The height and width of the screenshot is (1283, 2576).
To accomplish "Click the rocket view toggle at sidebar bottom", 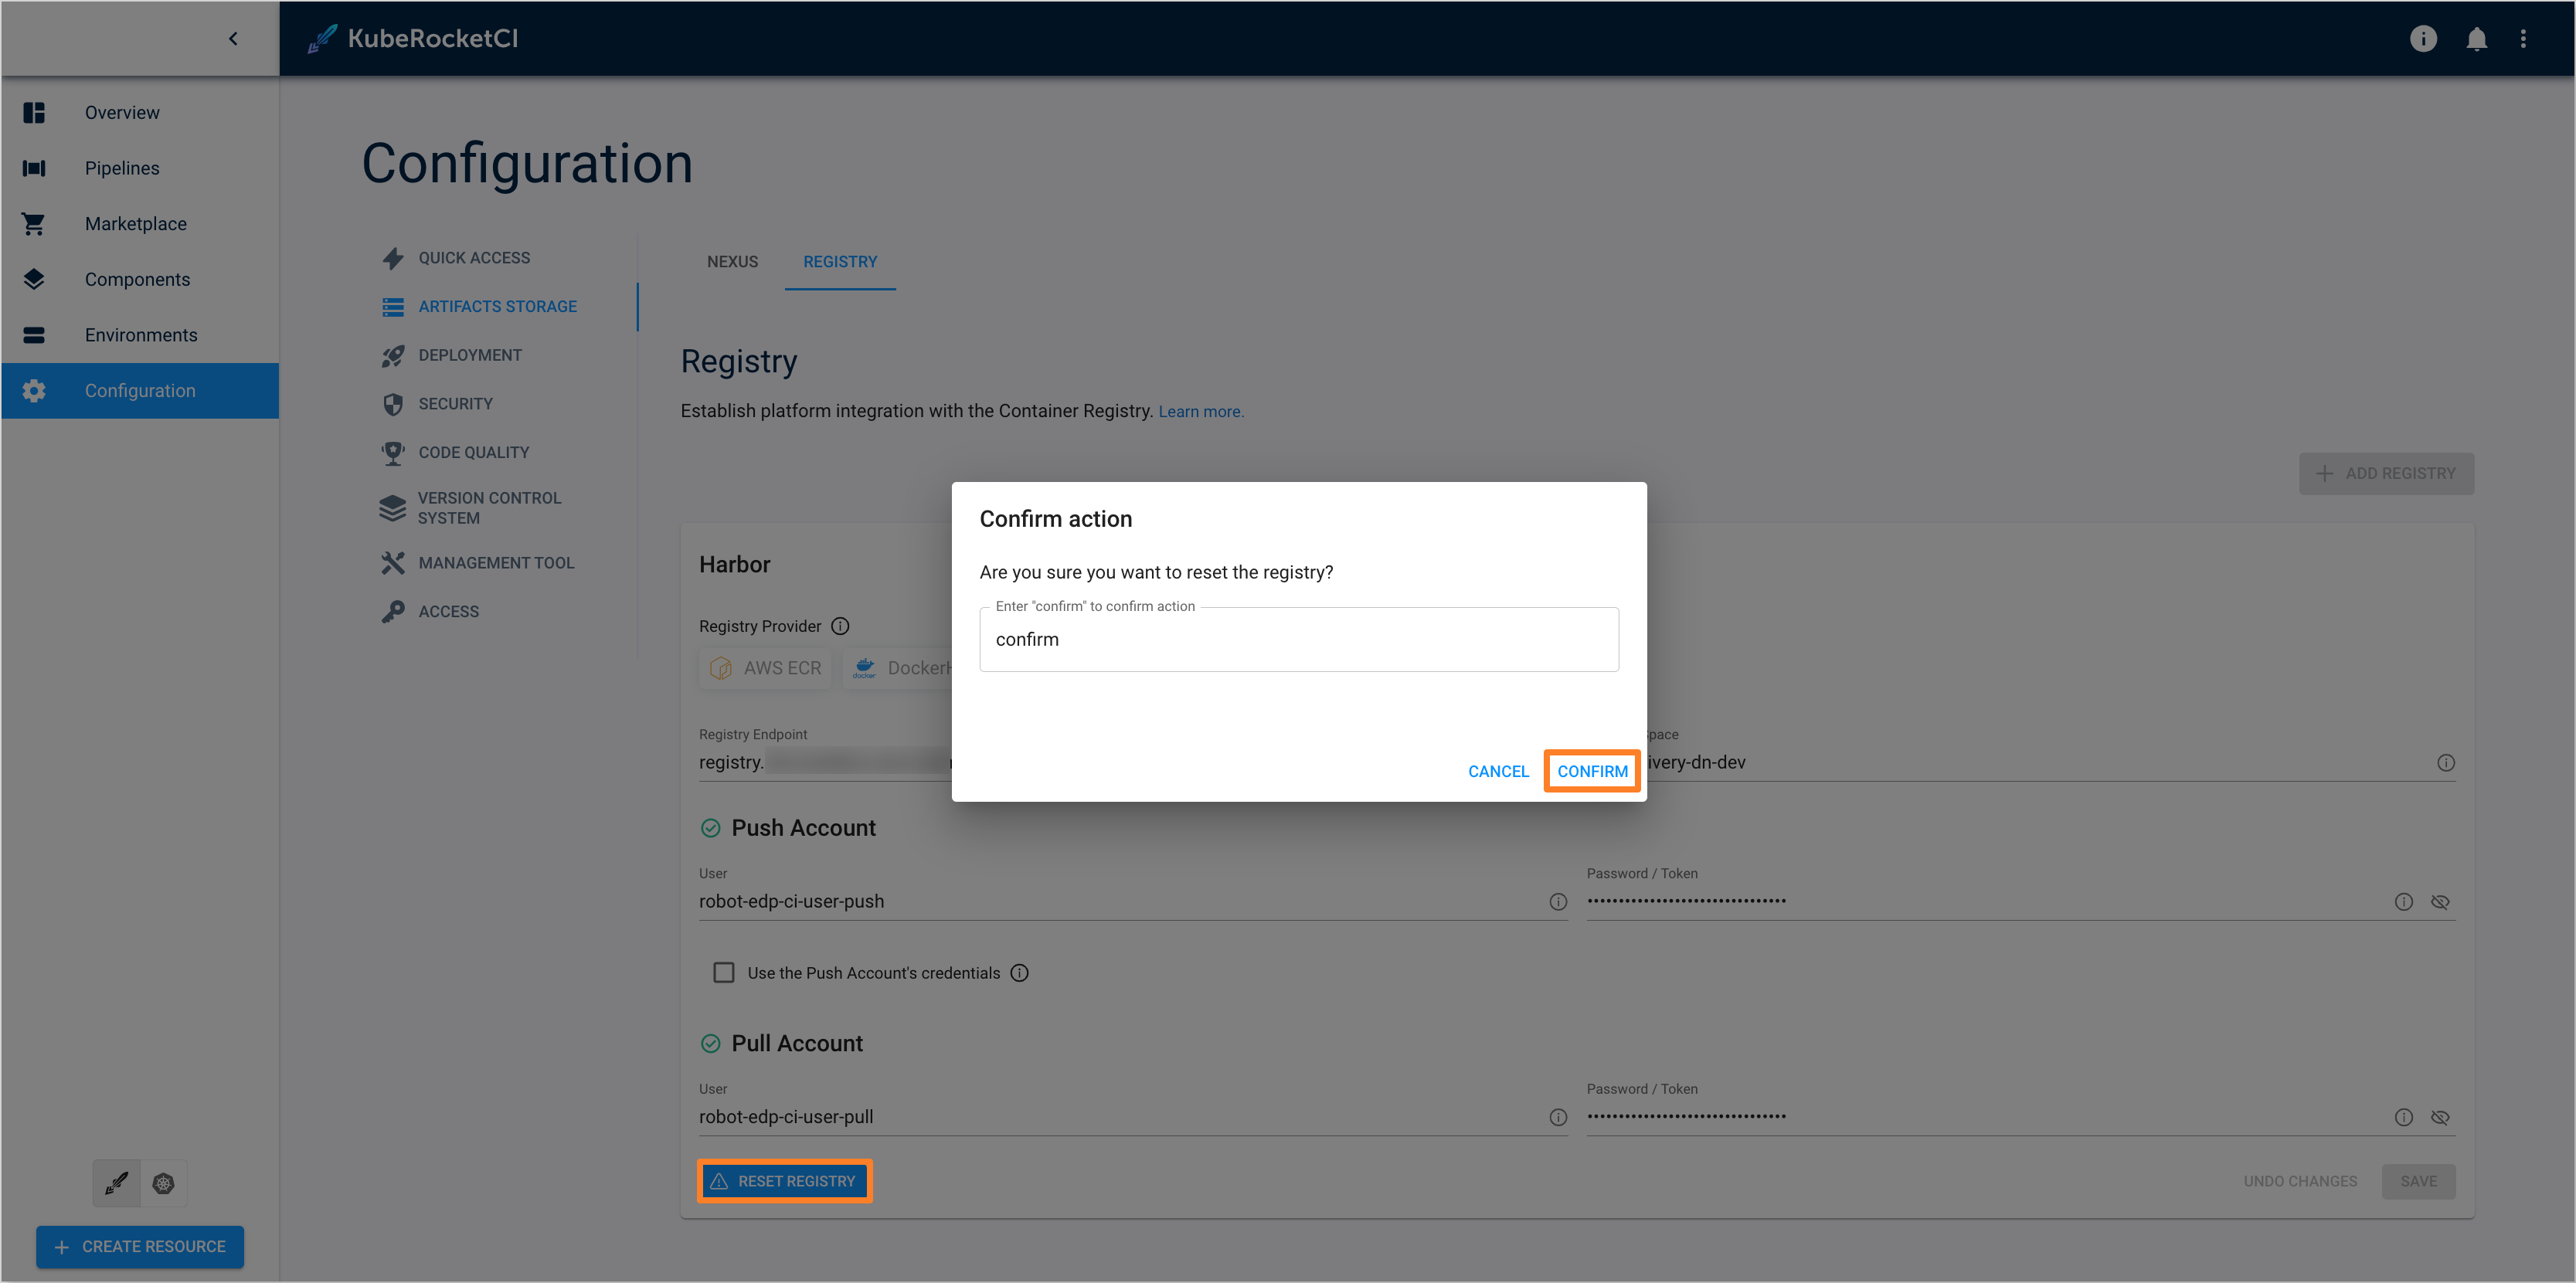I will [116, 1184].
